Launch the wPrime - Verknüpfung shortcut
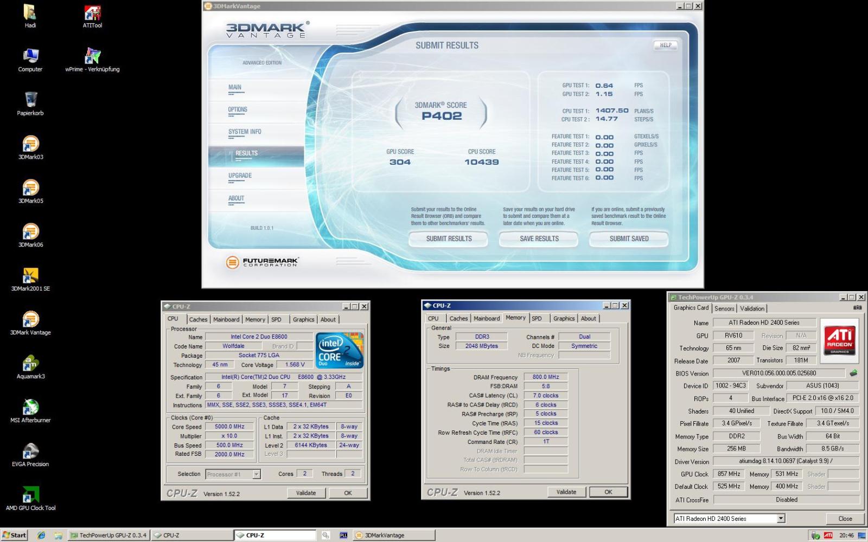 (x=92, y=60)
